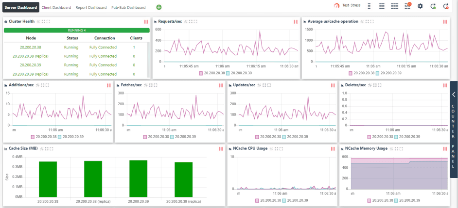Select node 20.200.20.39 (replica) in Cluster Health
The image size is (458, 208).
point(30,74)
